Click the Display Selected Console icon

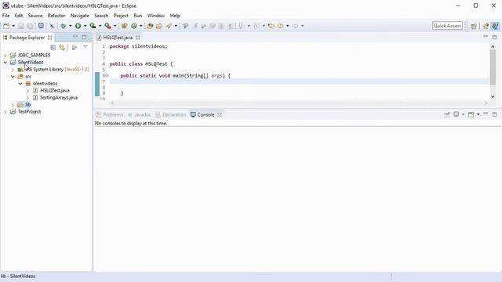pyautogui.click(x=457, y=114)
